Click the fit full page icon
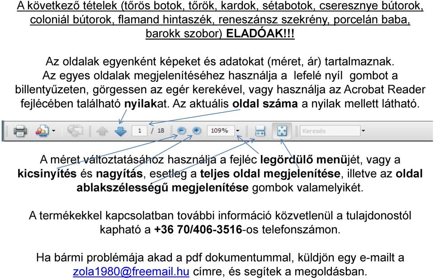The height and width of the screenshot is (280, 434). 282,131
